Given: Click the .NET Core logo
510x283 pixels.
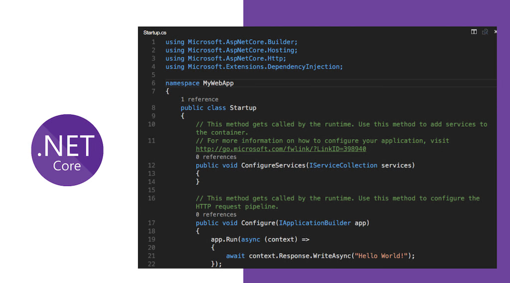Looking at the screenshot, I should (67, 150).
